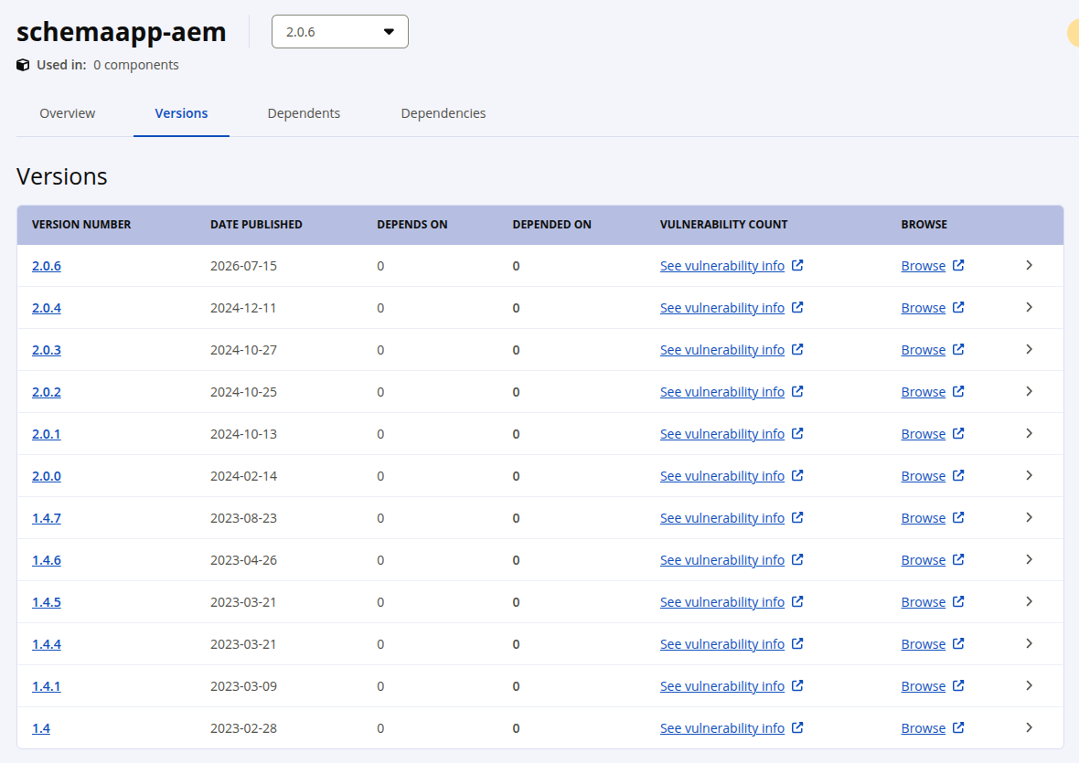Click date 2026-07-15 cell

[x=243, y=266]
